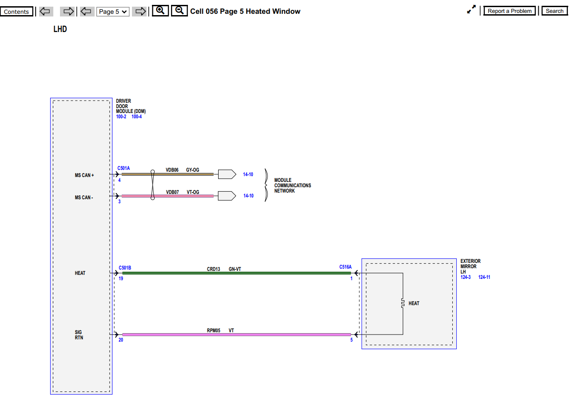Click the HEAT resistor symbol in mirror block
Screen dimensions: 570x407
click(x=403, y=303)
